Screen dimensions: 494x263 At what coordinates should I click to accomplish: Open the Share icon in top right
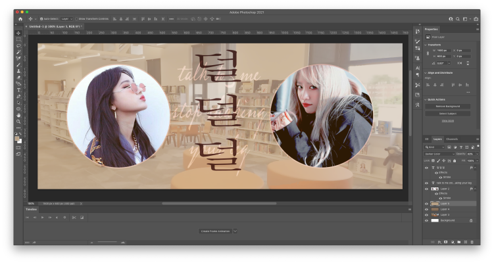tap(476, 19)
